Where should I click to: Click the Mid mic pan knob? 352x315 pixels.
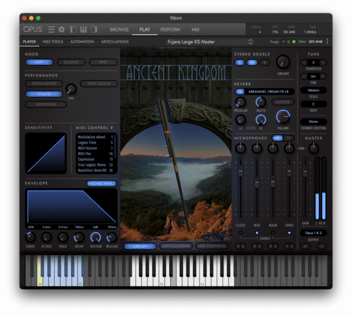point(256,148)
